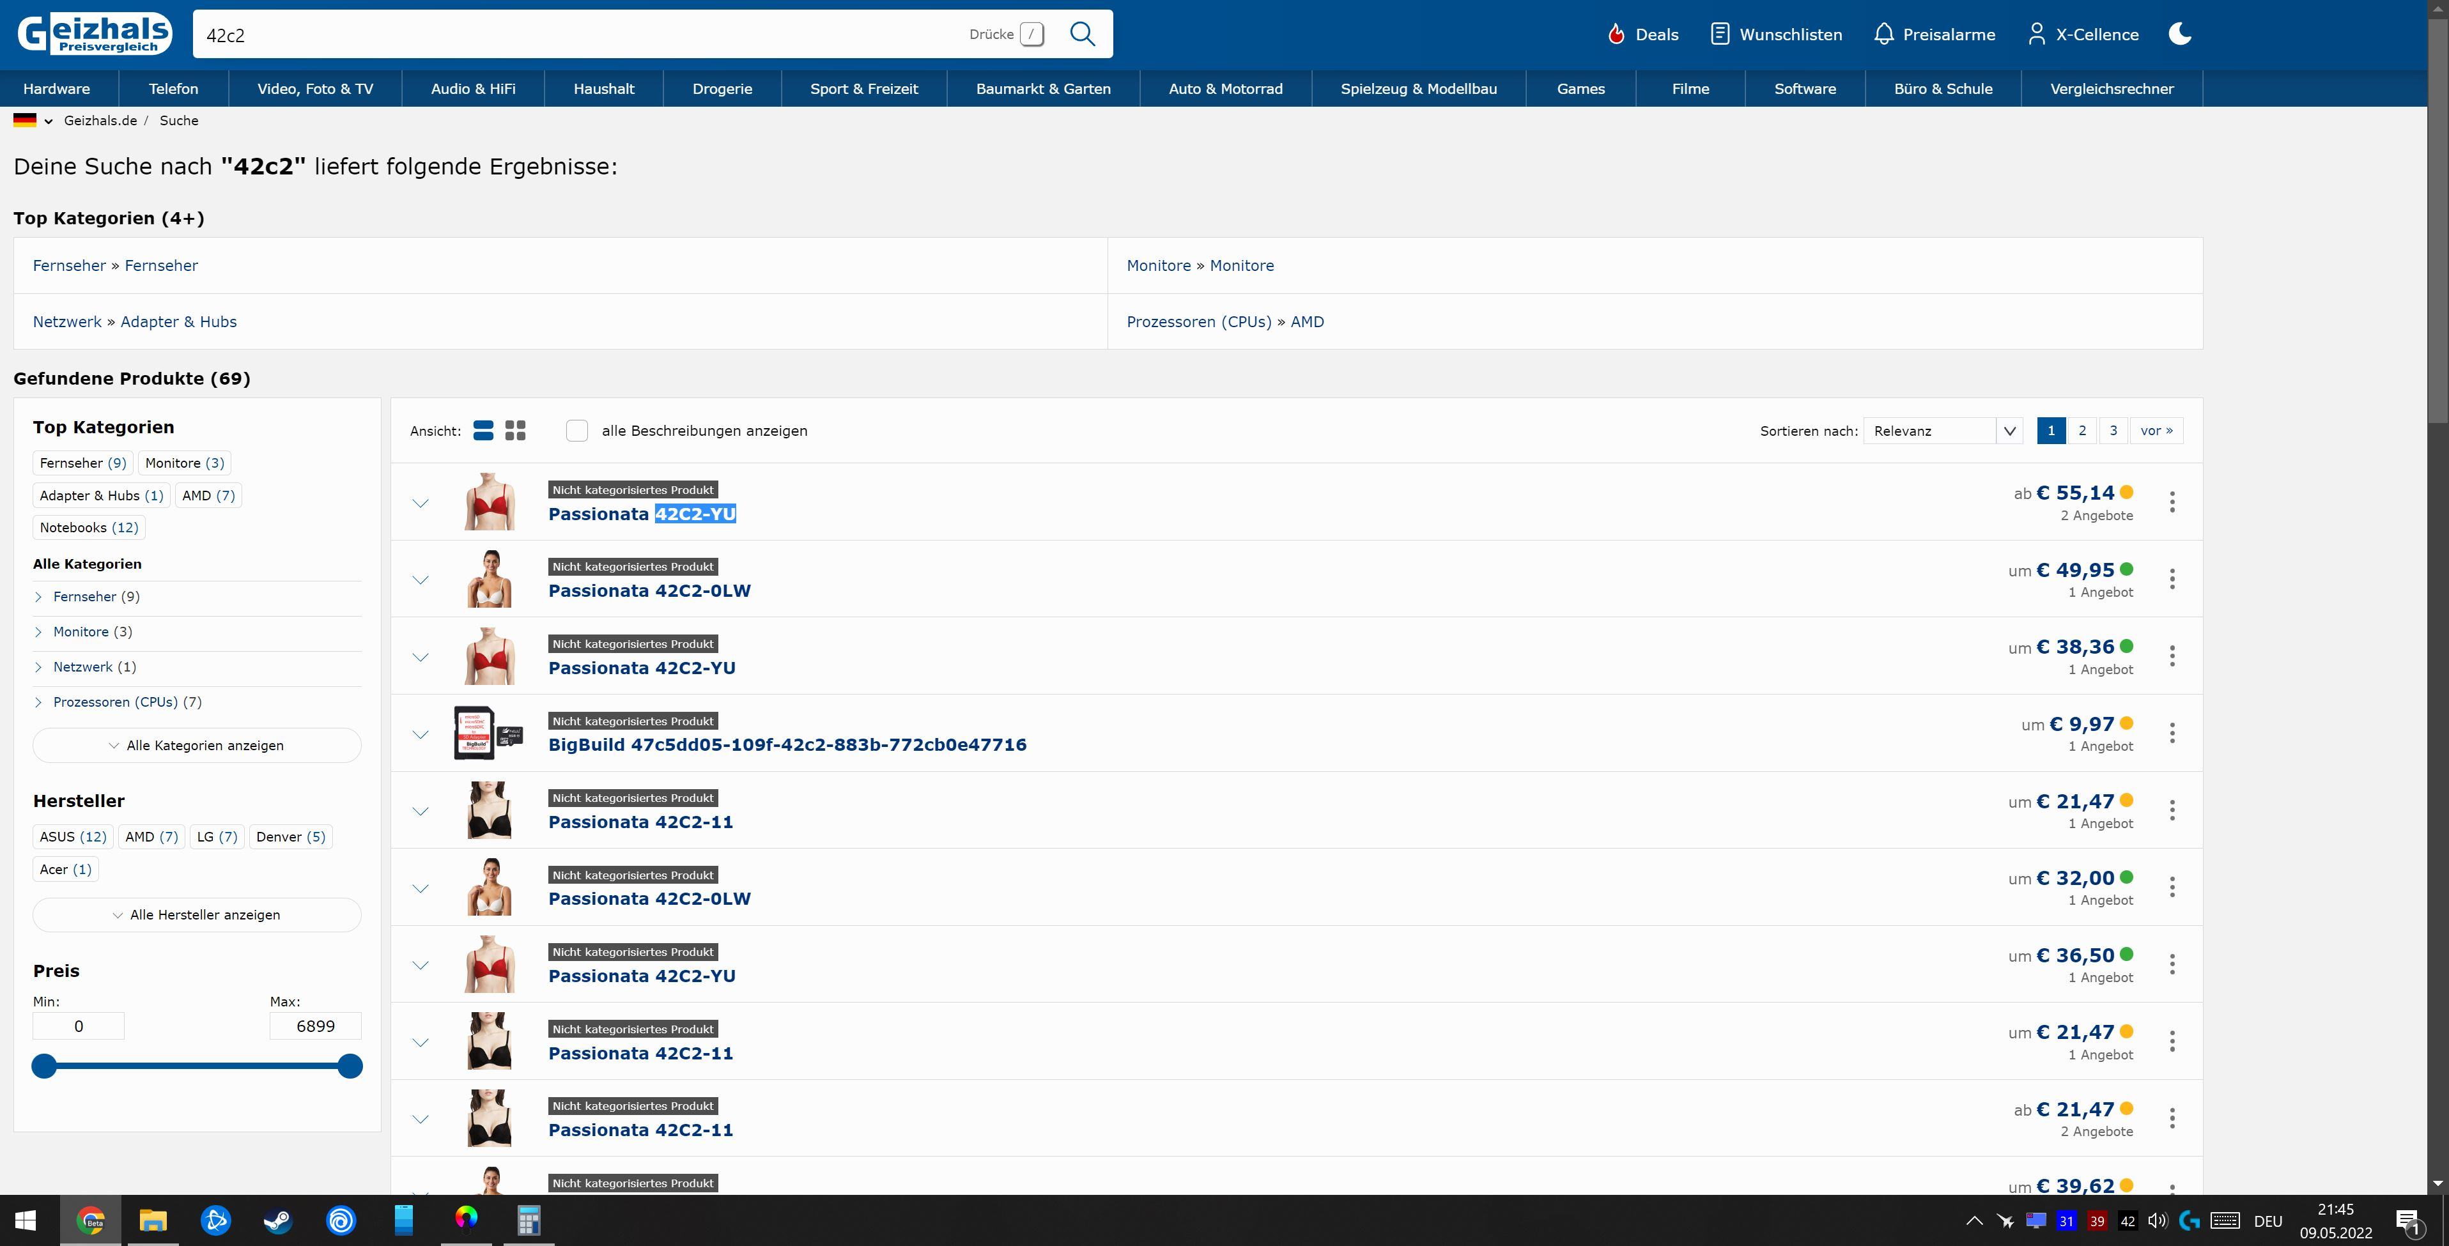Viewport: 2449px width, 1246px height.
Task: Click the search magnifier icon
Action: pos(1082,35)
